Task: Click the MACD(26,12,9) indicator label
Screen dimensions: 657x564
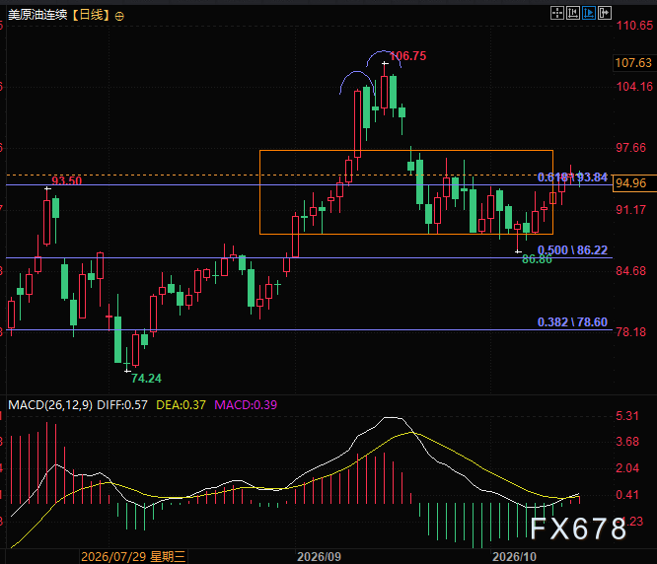Action: 50,405
